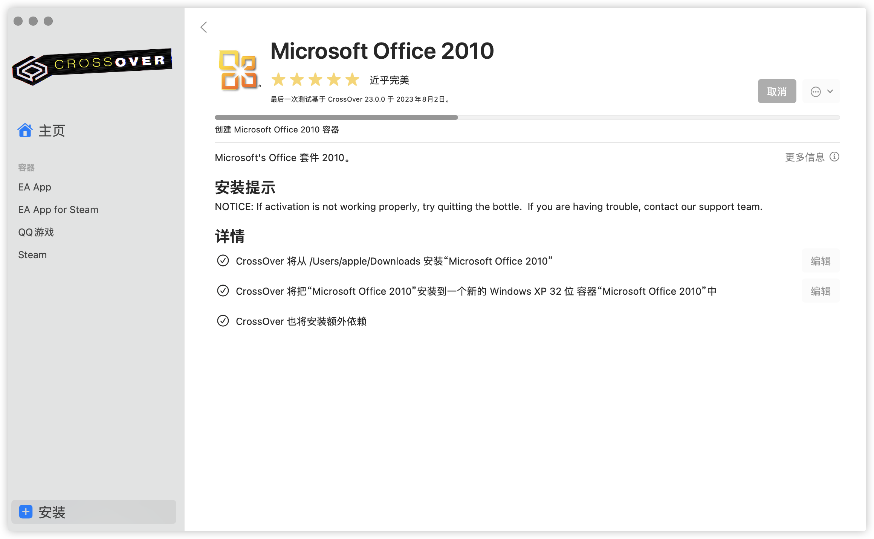Click the checkmark beside 也将安装额外依赖
The height and width of the screenshot is (539, 874).
[x=223, y=321]
